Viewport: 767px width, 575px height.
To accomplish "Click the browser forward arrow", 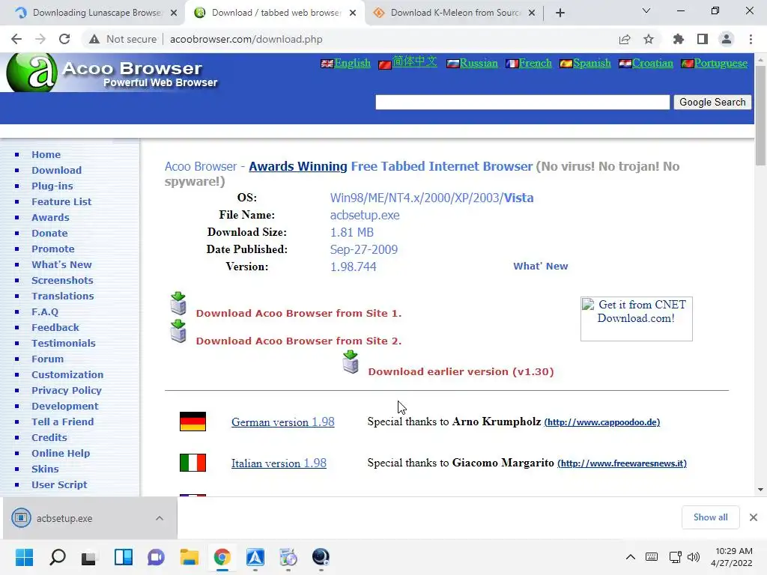I will point(40,39).
